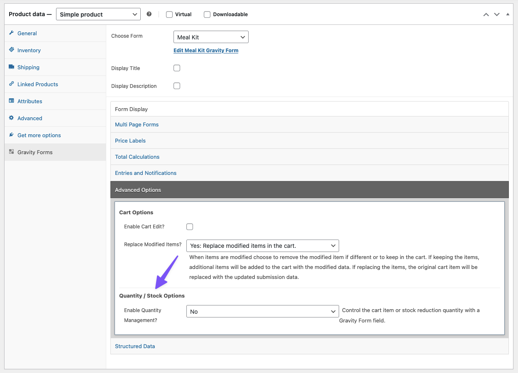Click the Attributes list icon
518x373 pixels.
(x=12, y=101)
